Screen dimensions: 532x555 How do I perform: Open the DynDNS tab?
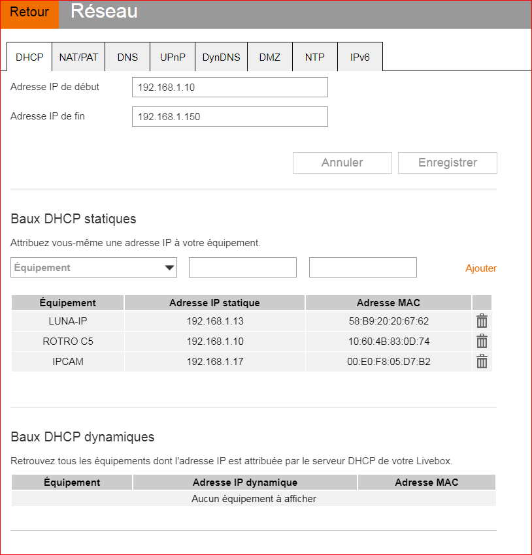[221, 57]
